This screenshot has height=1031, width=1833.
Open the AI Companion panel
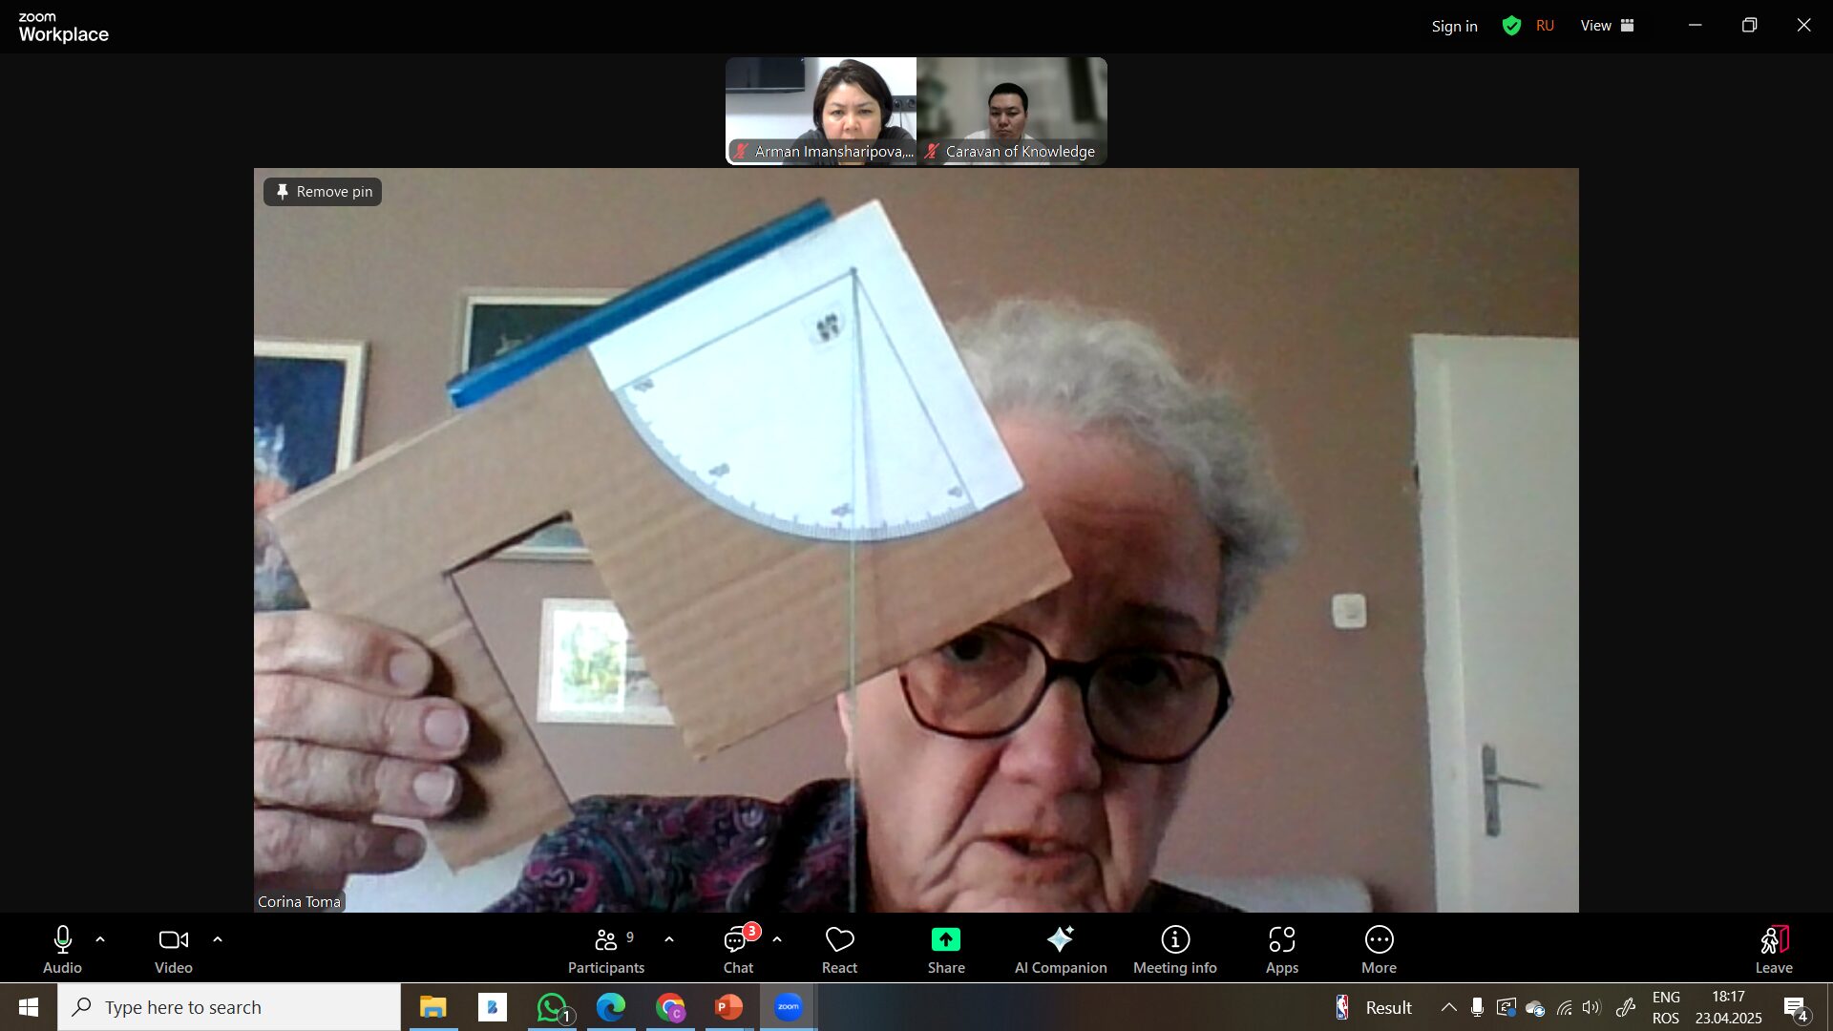[x=1060, y=950]
